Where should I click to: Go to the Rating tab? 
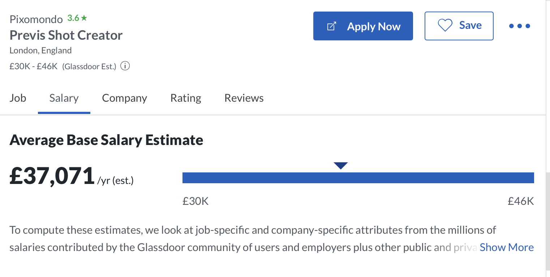[x=186, y=98]
